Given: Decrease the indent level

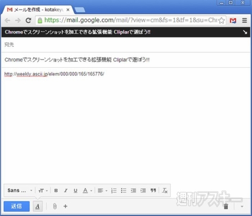Looking at the screenshot, I should pos(133,190).
